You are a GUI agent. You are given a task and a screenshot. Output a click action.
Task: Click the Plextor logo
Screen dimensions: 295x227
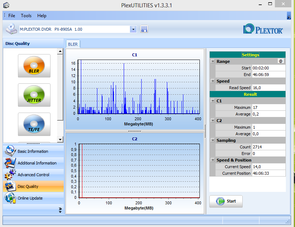263,29
